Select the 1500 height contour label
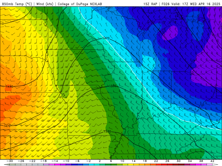Viewport: 222px width, 166px height. pos(113,86)
